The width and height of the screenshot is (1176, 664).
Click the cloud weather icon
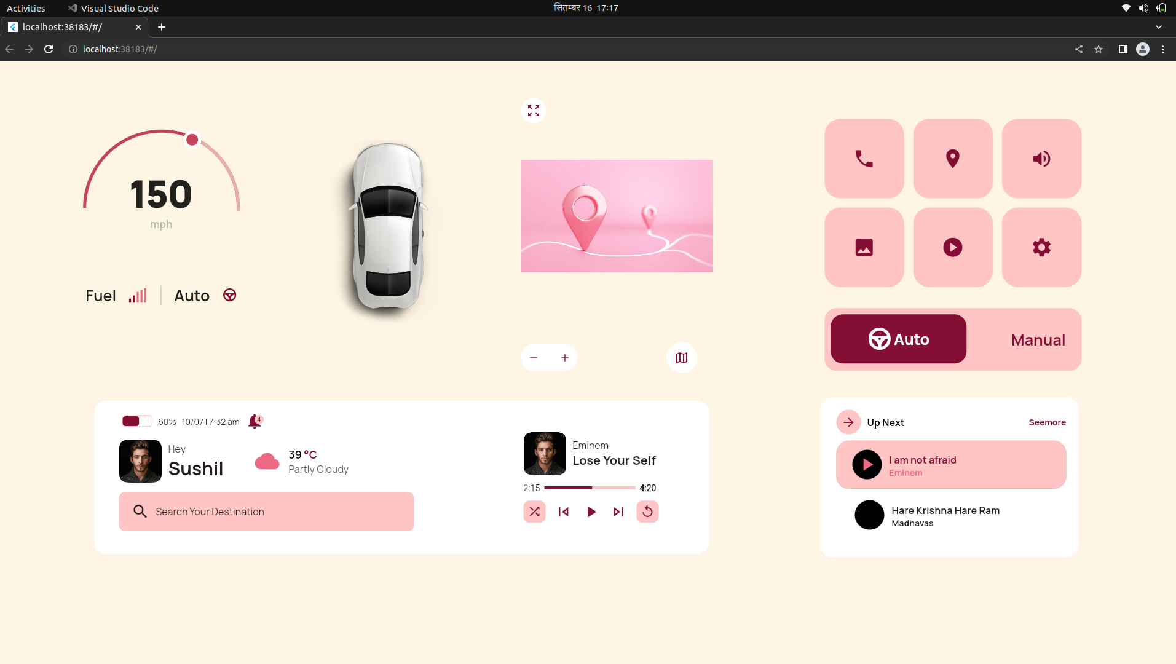tap(267, 461)
